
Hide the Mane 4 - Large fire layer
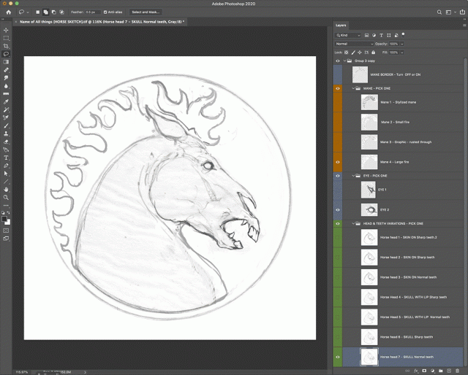[338, 162]
